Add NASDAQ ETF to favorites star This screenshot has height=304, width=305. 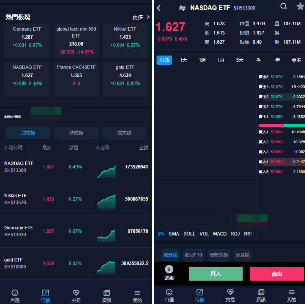tap(300, 7)
